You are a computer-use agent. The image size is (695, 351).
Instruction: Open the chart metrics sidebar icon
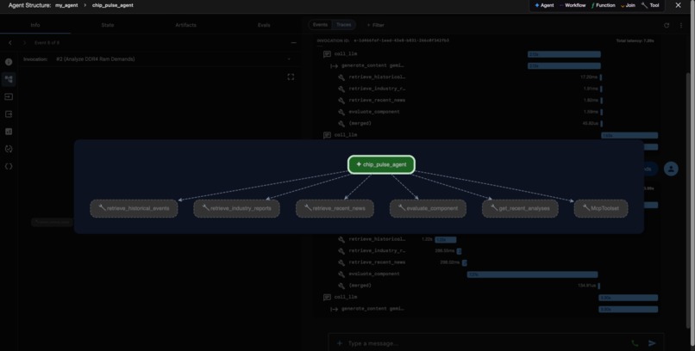9,132
